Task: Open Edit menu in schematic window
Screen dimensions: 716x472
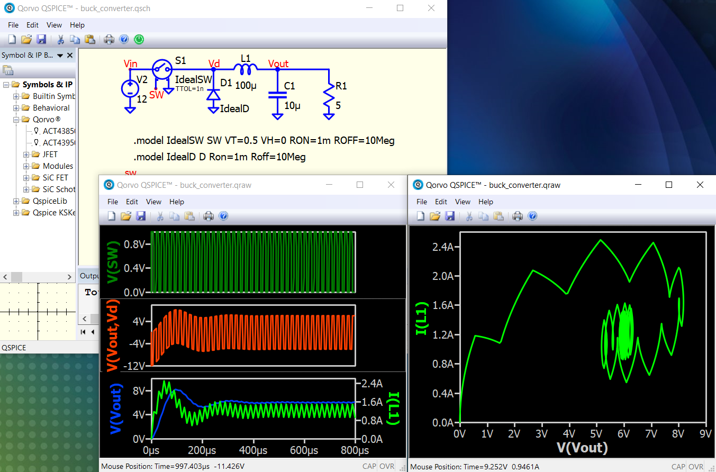Action: [x=33, y=25]
